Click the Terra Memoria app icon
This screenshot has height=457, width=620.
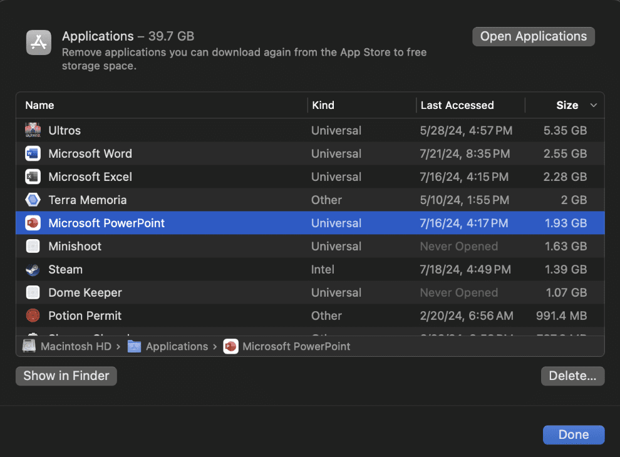(32, 200)
